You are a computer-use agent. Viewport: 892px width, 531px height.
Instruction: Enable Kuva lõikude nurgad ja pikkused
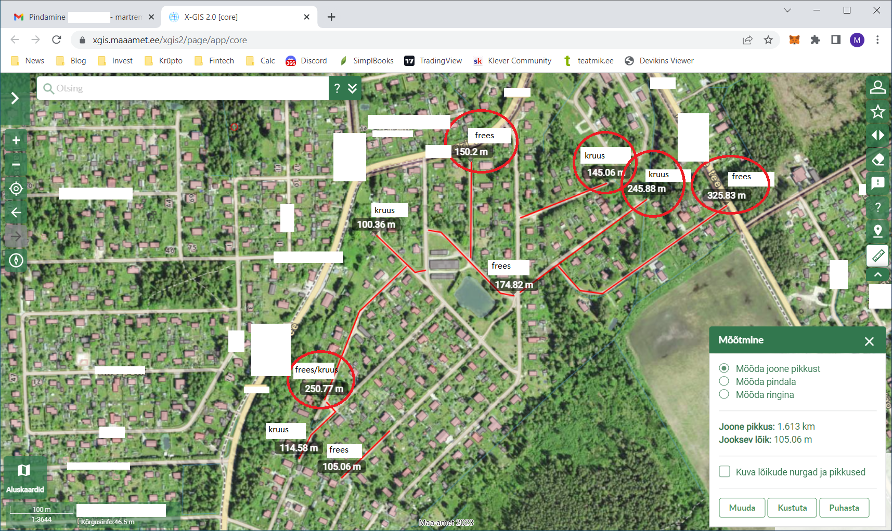(725, 472)
